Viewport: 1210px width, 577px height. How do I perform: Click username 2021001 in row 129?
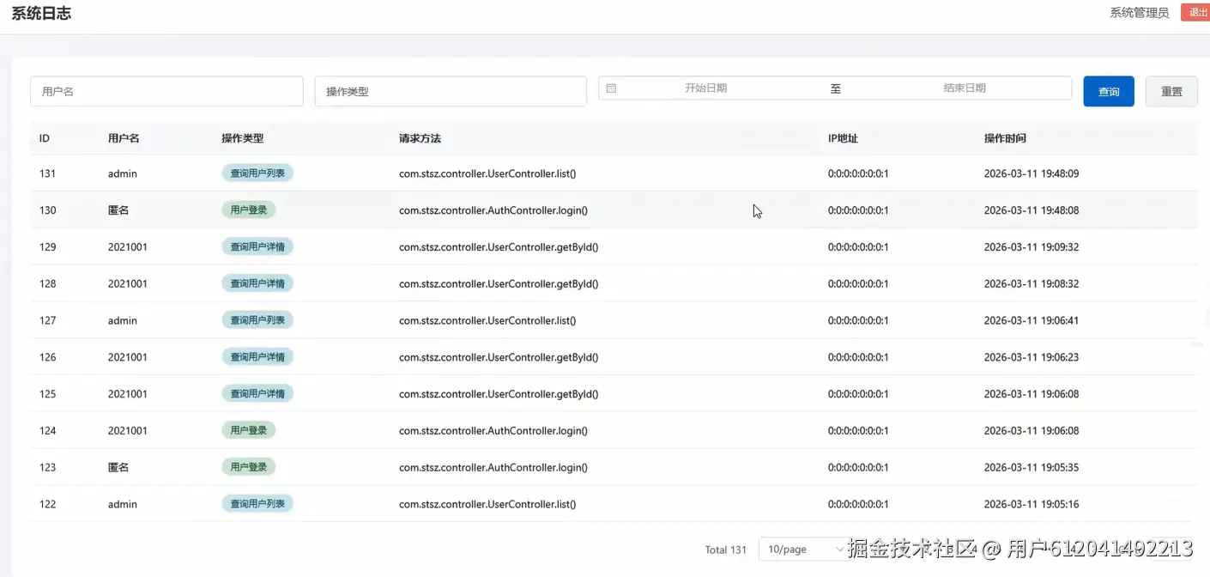tap(128, 247)
